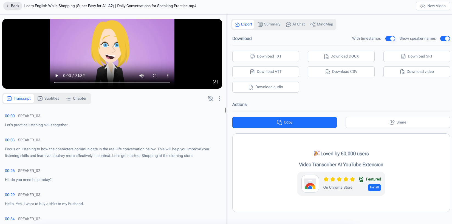Enter fullscreen video mode
The height and width of the screenshot is (224, 452).
pos(155,76)
